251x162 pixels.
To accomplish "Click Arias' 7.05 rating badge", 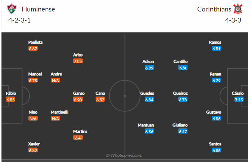I will pos(78,61).
